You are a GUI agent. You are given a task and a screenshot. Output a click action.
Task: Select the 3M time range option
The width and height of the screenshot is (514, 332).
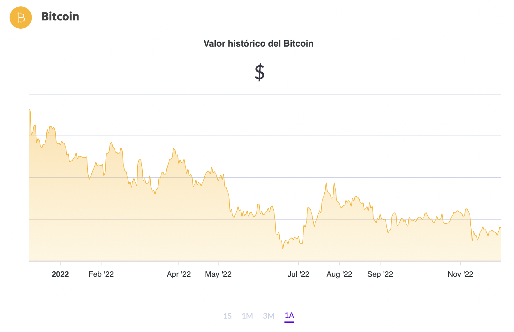(268, 316)
